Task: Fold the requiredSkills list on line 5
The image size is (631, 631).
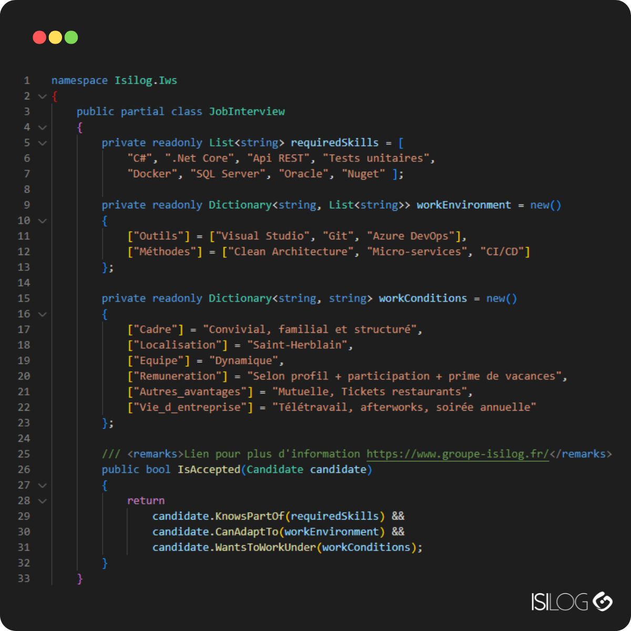Action: coord(43,143)
